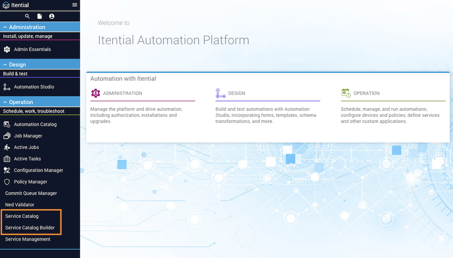Click the Admin Essentials gear icon
Image resolution: width=453 pixels, height=258 pixels.
(x=7, y=49)
